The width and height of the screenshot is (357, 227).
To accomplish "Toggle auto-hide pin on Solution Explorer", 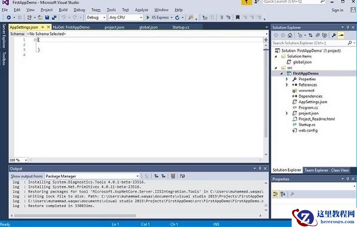I will [x=348, y=27].
